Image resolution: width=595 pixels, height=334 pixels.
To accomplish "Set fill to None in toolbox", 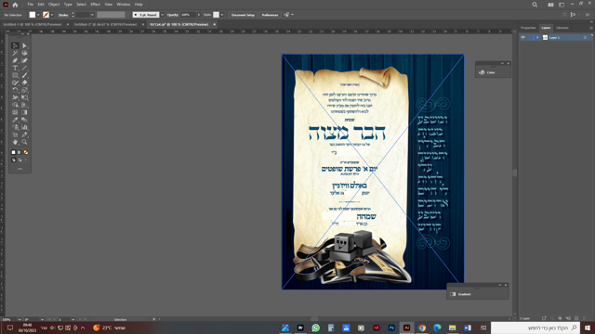I will pyautogui.click(x=26, y=152).
